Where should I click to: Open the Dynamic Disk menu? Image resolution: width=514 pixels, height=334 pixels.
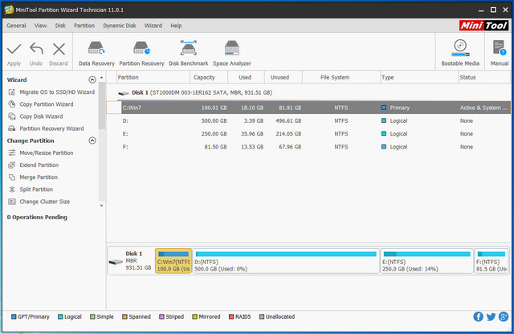[120, 26]
